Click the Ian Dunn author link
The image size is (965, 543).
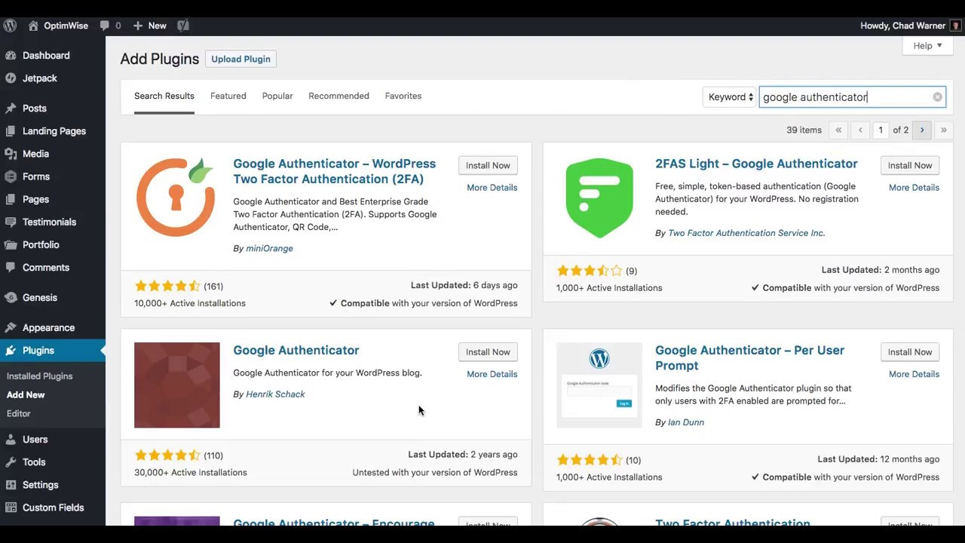685,422
